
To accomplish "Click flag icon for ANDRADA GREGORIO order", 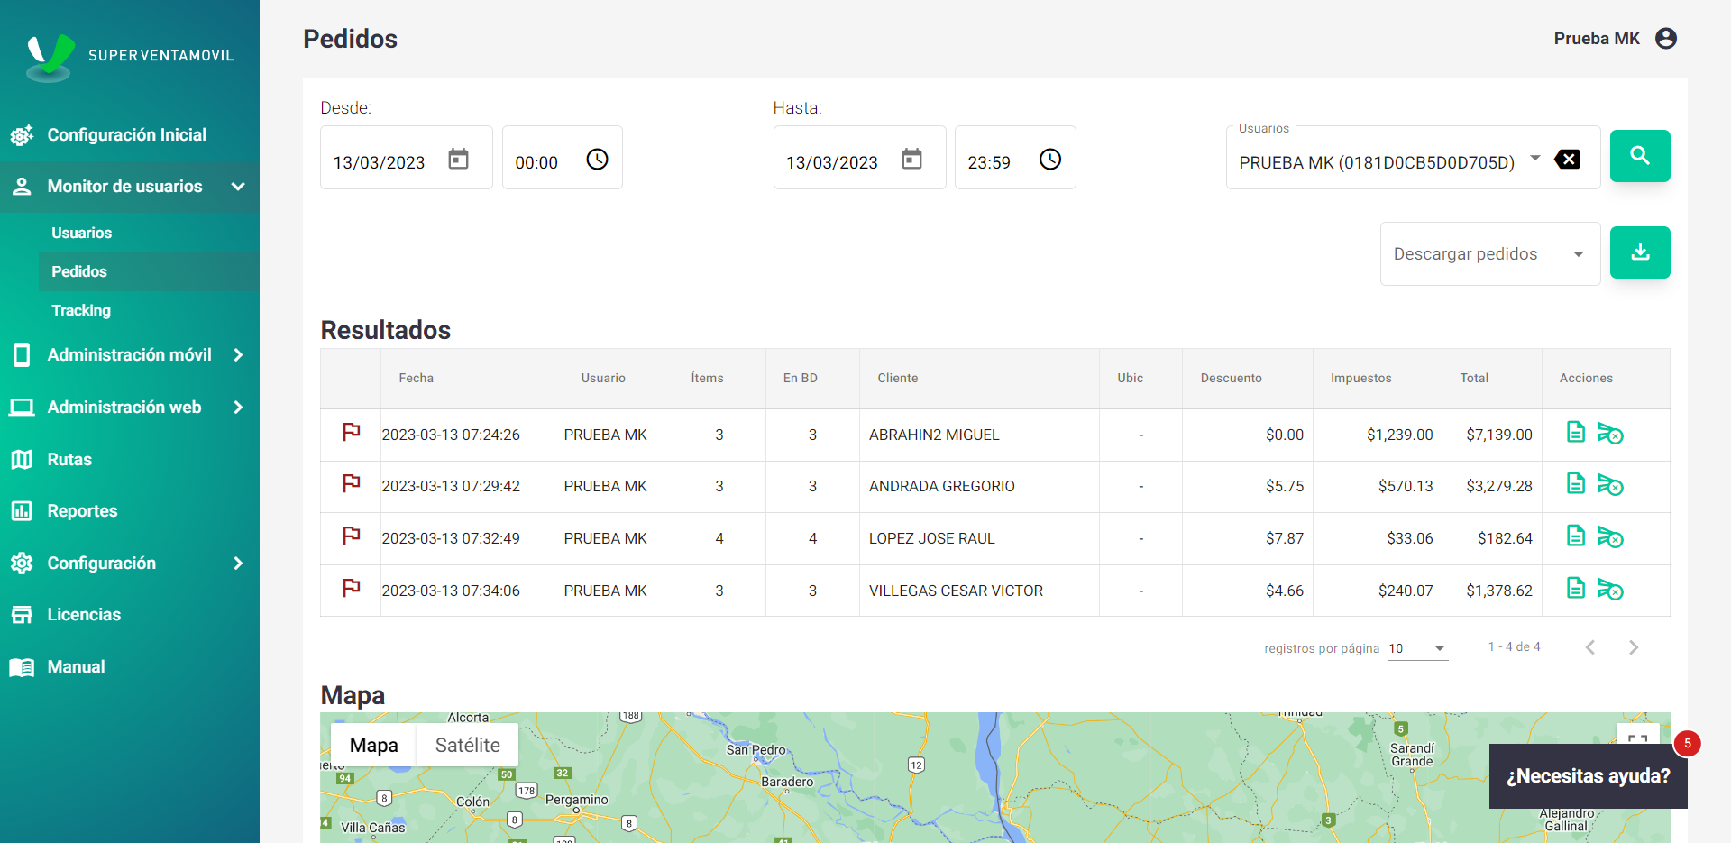I will click(351, 484).
